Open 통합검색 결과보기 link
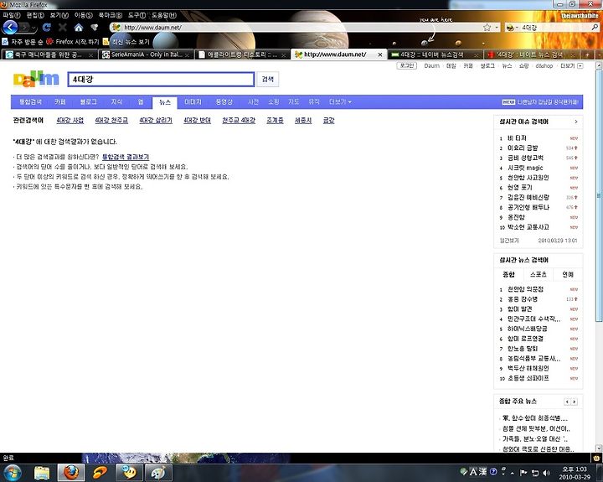This screenshot has height=482, width=603. (x=126, y=157)
